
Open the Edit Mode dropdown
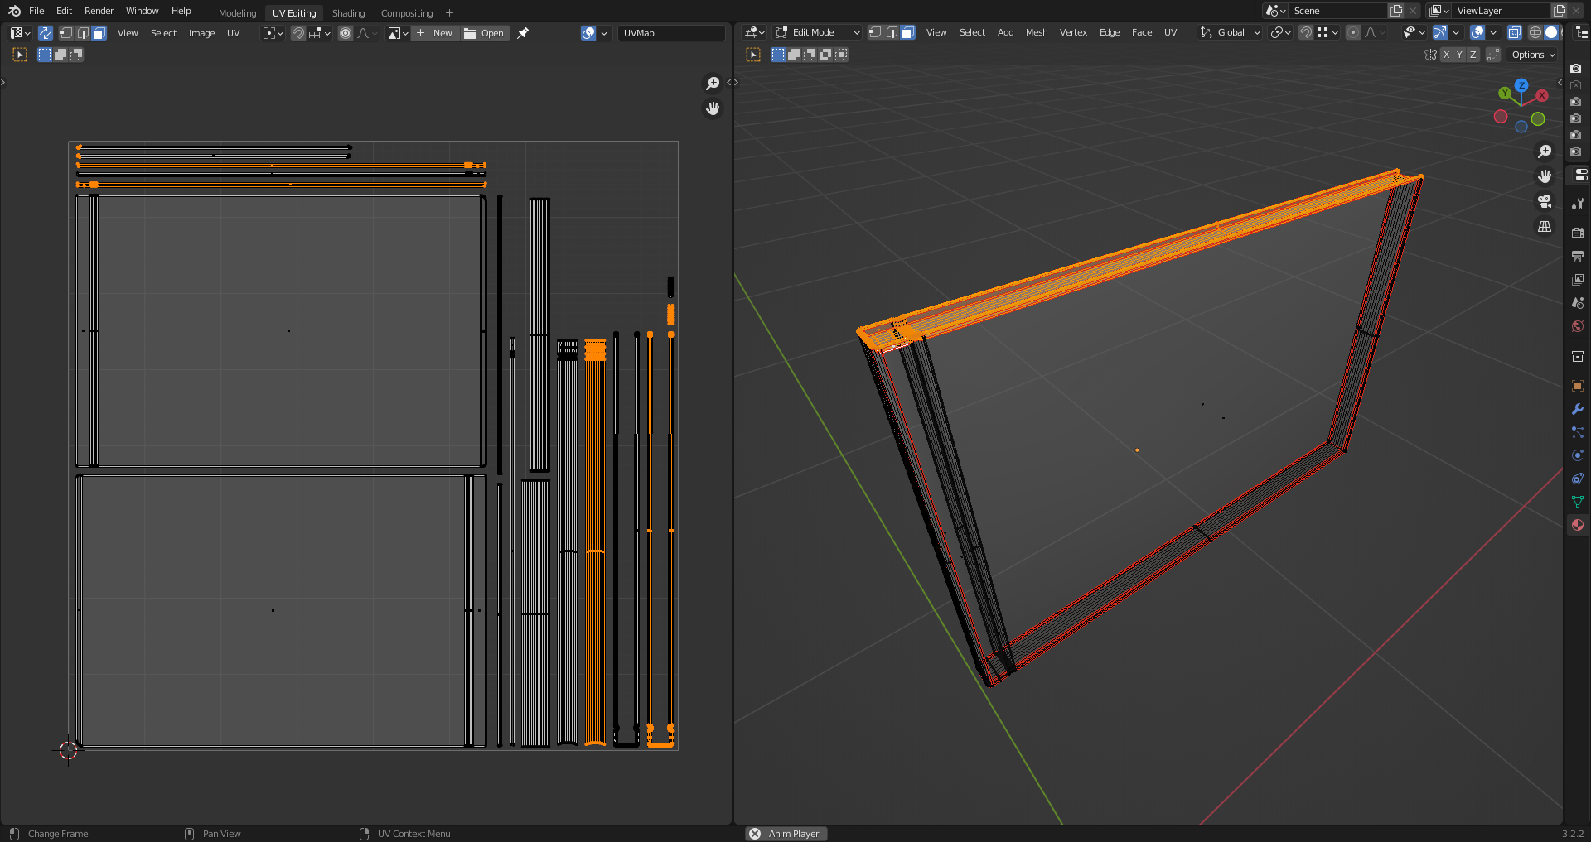[x=817, y=32]
